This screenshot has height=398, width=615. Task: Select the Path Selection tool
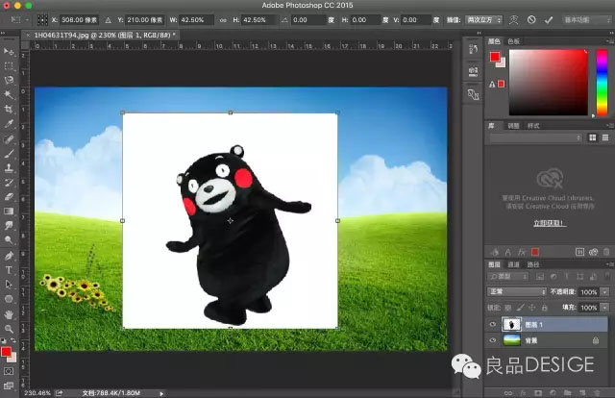[9, 285]
